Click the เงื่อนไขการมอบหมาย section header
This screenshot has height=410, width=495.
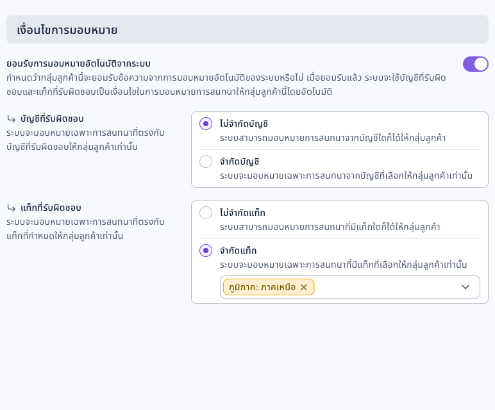247,29
